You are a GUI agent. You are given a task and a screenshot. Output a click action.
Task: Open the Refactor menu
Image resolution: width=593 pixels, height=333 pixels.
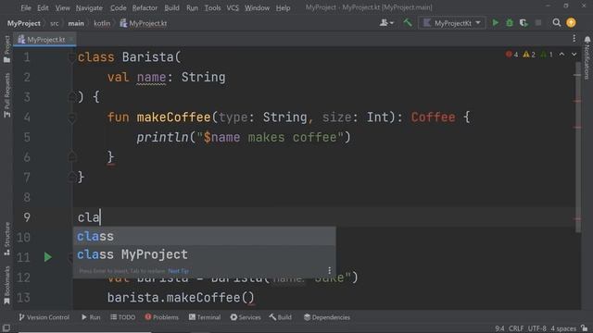pos(145,7)
